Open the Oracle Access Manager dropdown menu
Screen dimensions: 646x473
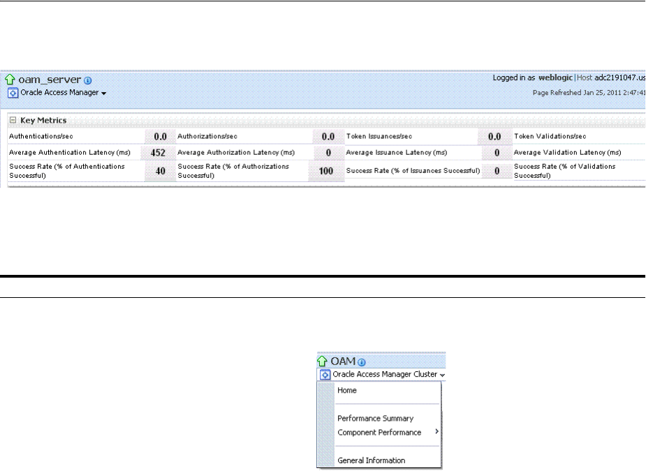coord(104,93)
